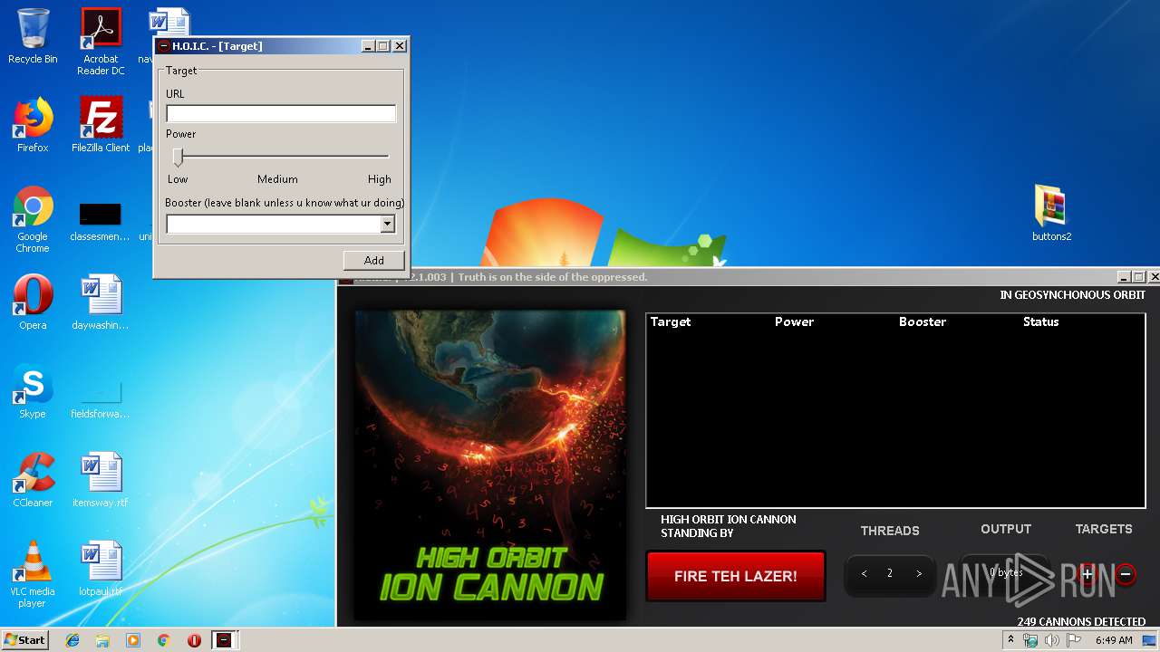Click the Target column header
This screenshot has height=652, width=1160.
(x=671, y=321)
